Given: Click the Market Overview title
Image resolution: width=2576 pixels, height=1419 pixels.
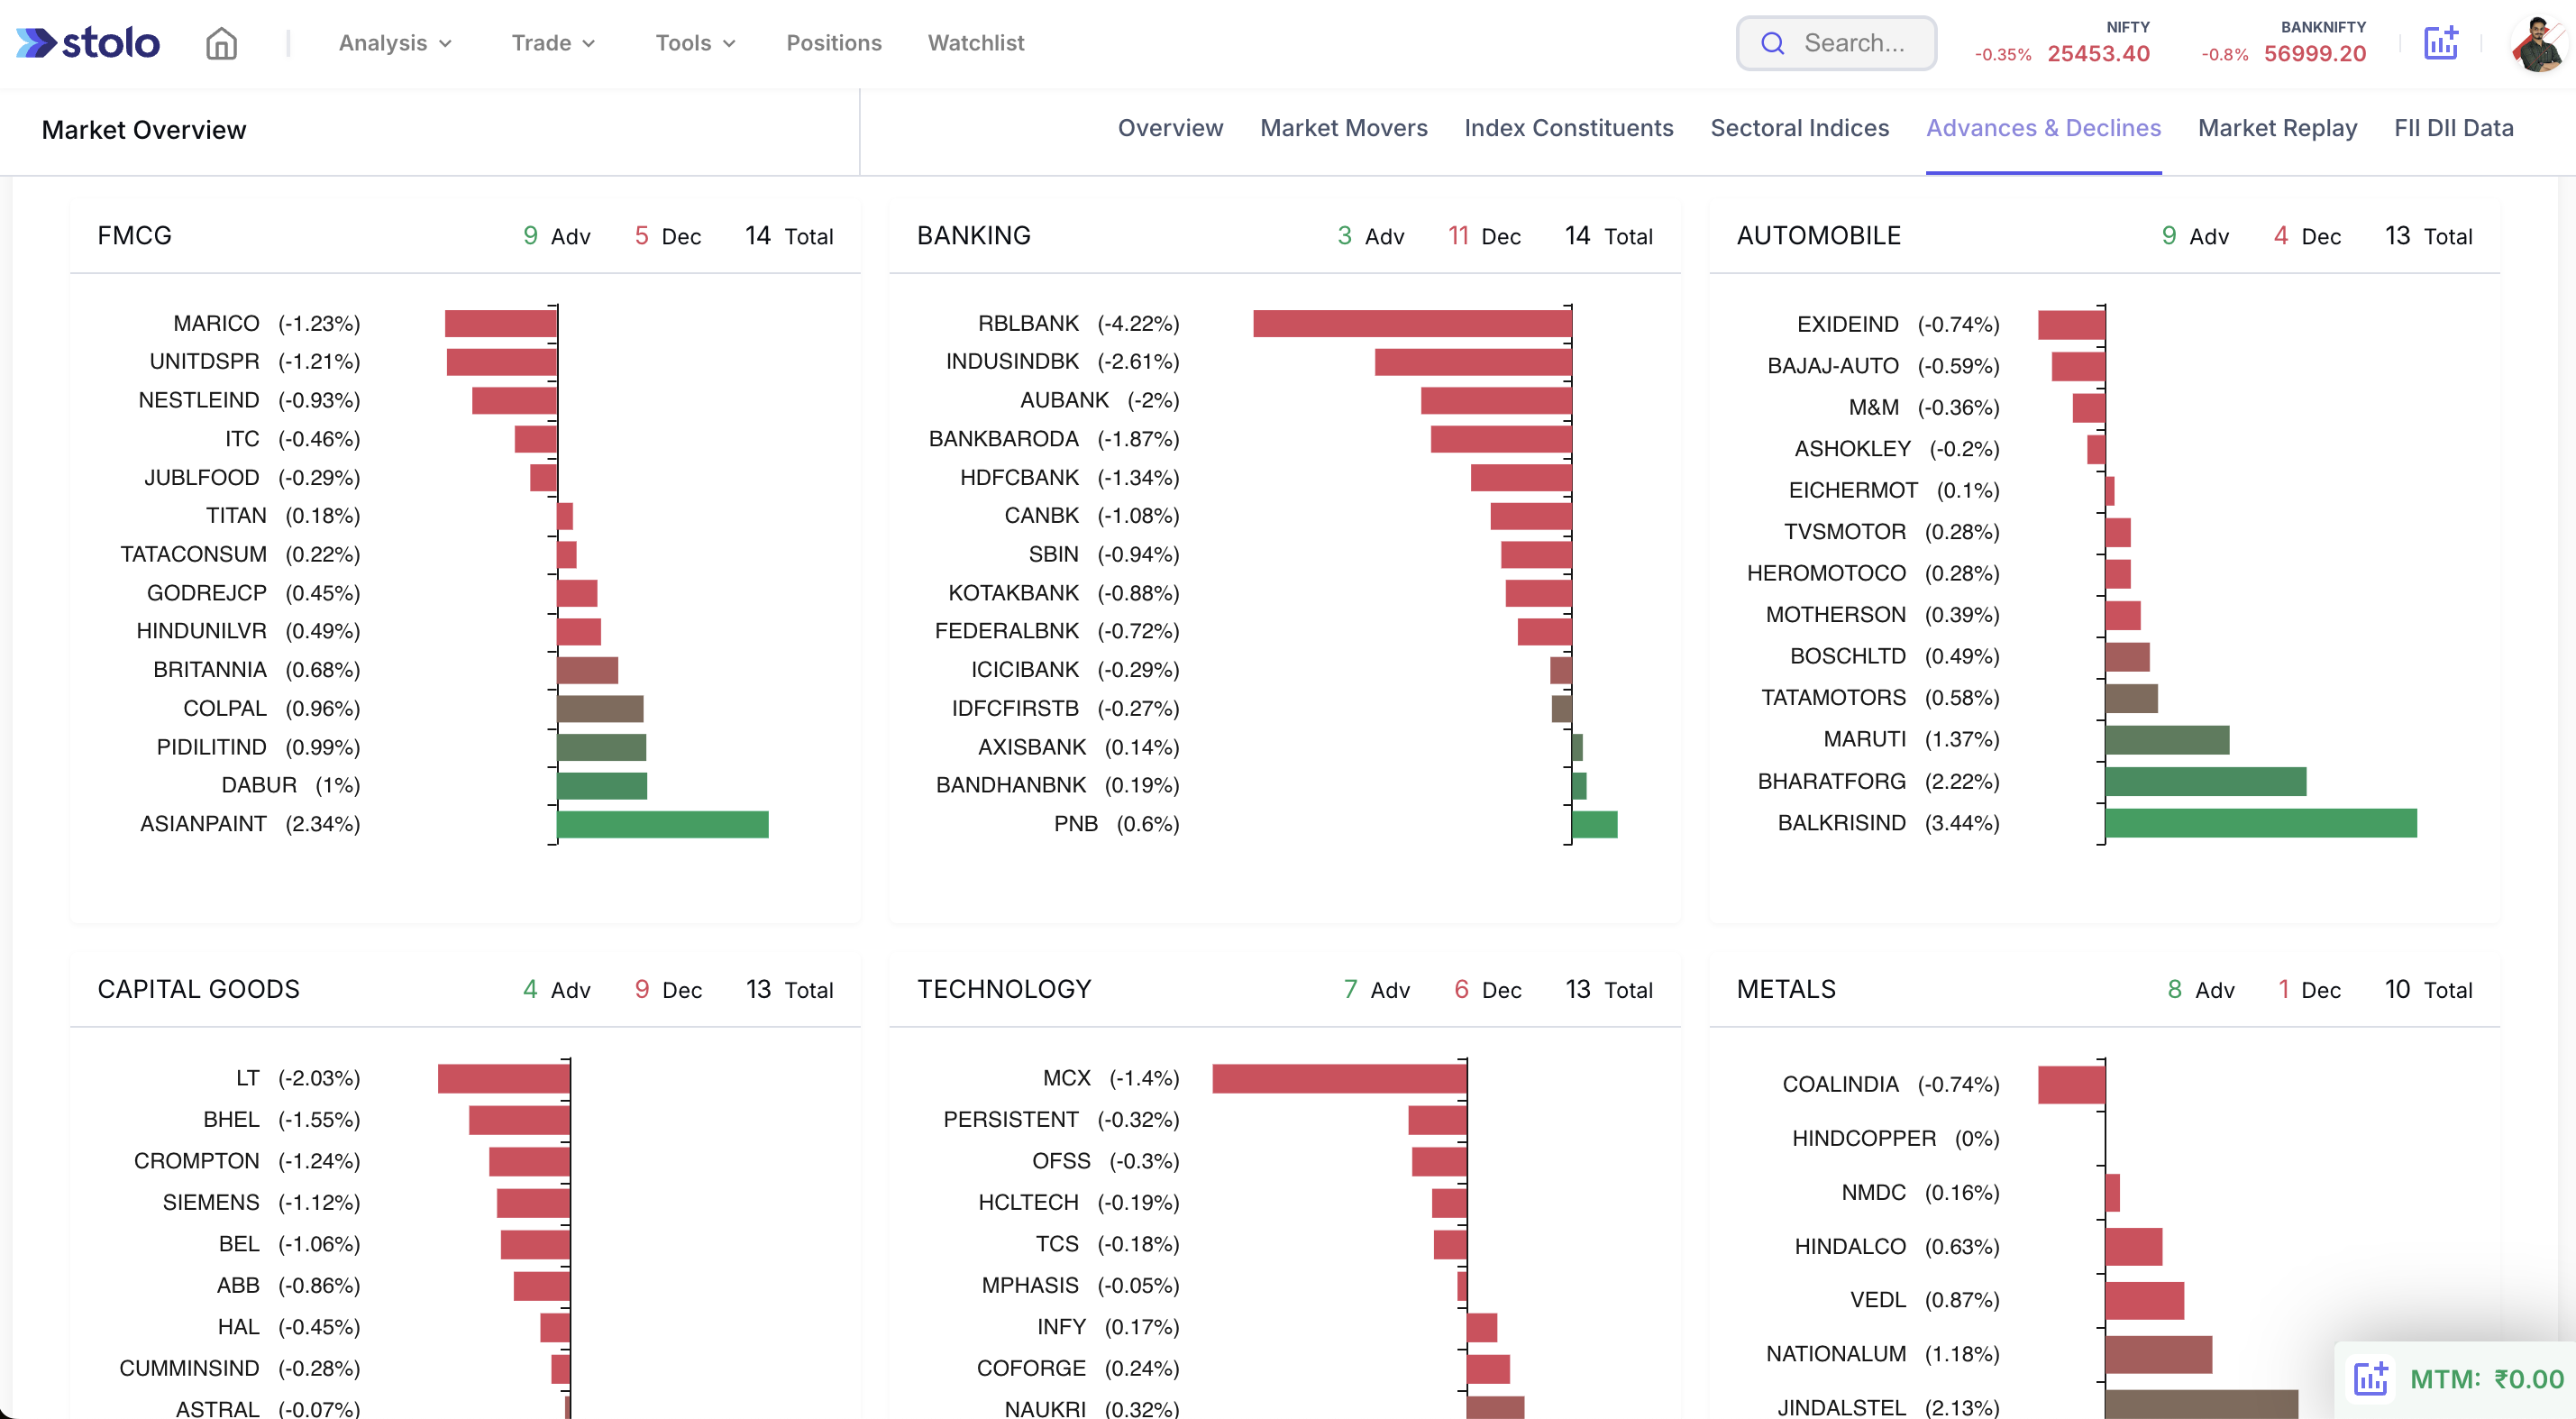Looking at the screenshot, I should (144, 130).
